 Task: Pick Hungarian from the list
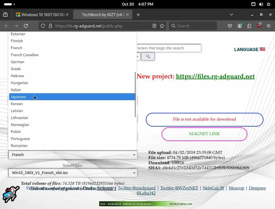pos(73,83)
